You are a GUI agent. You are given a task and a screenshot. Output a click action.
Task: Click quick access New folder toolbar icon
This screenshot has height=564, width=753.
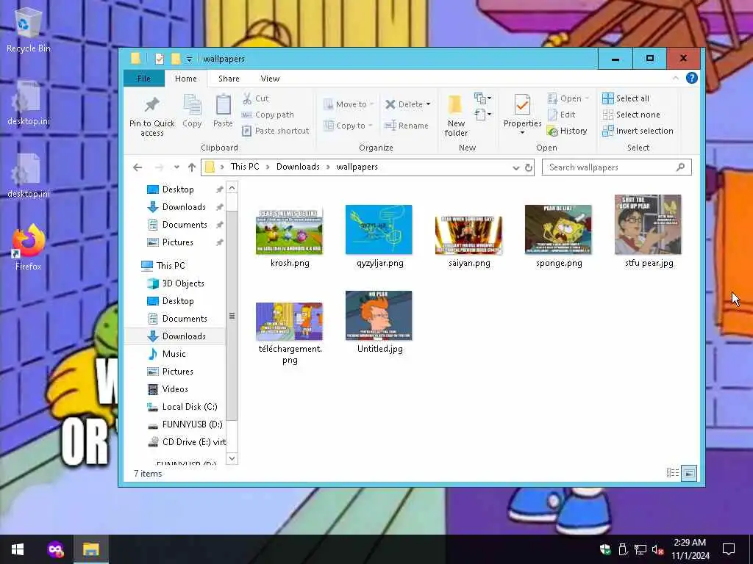coord(175,59)
